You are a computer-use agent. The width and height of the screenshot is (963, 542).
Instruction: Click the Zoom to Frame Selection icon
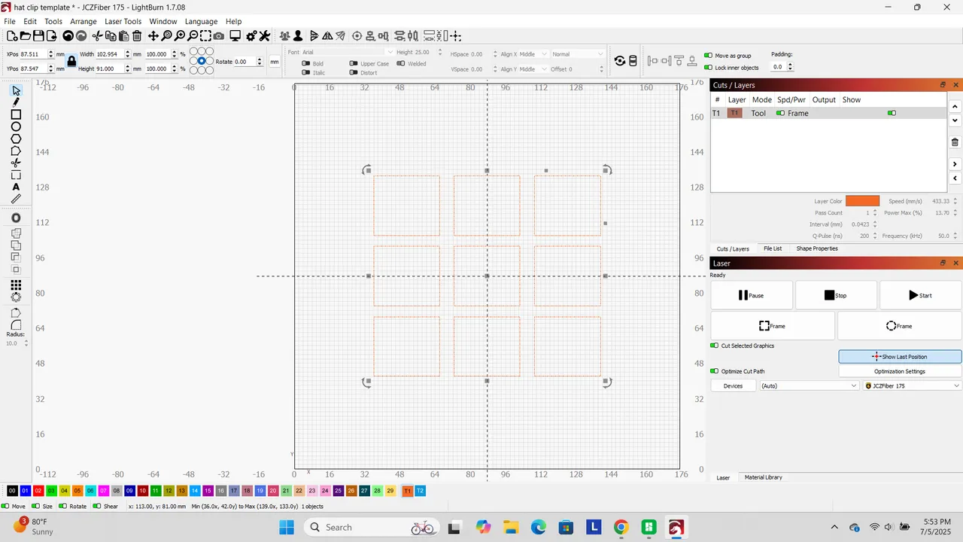[205, 36]
